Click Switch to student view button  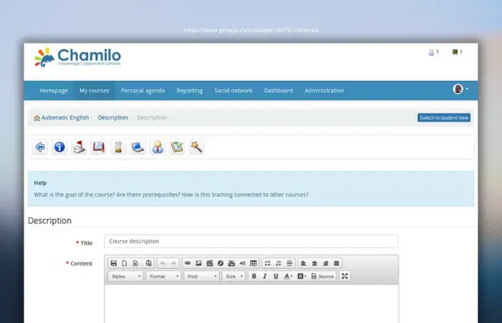[444, 117]
